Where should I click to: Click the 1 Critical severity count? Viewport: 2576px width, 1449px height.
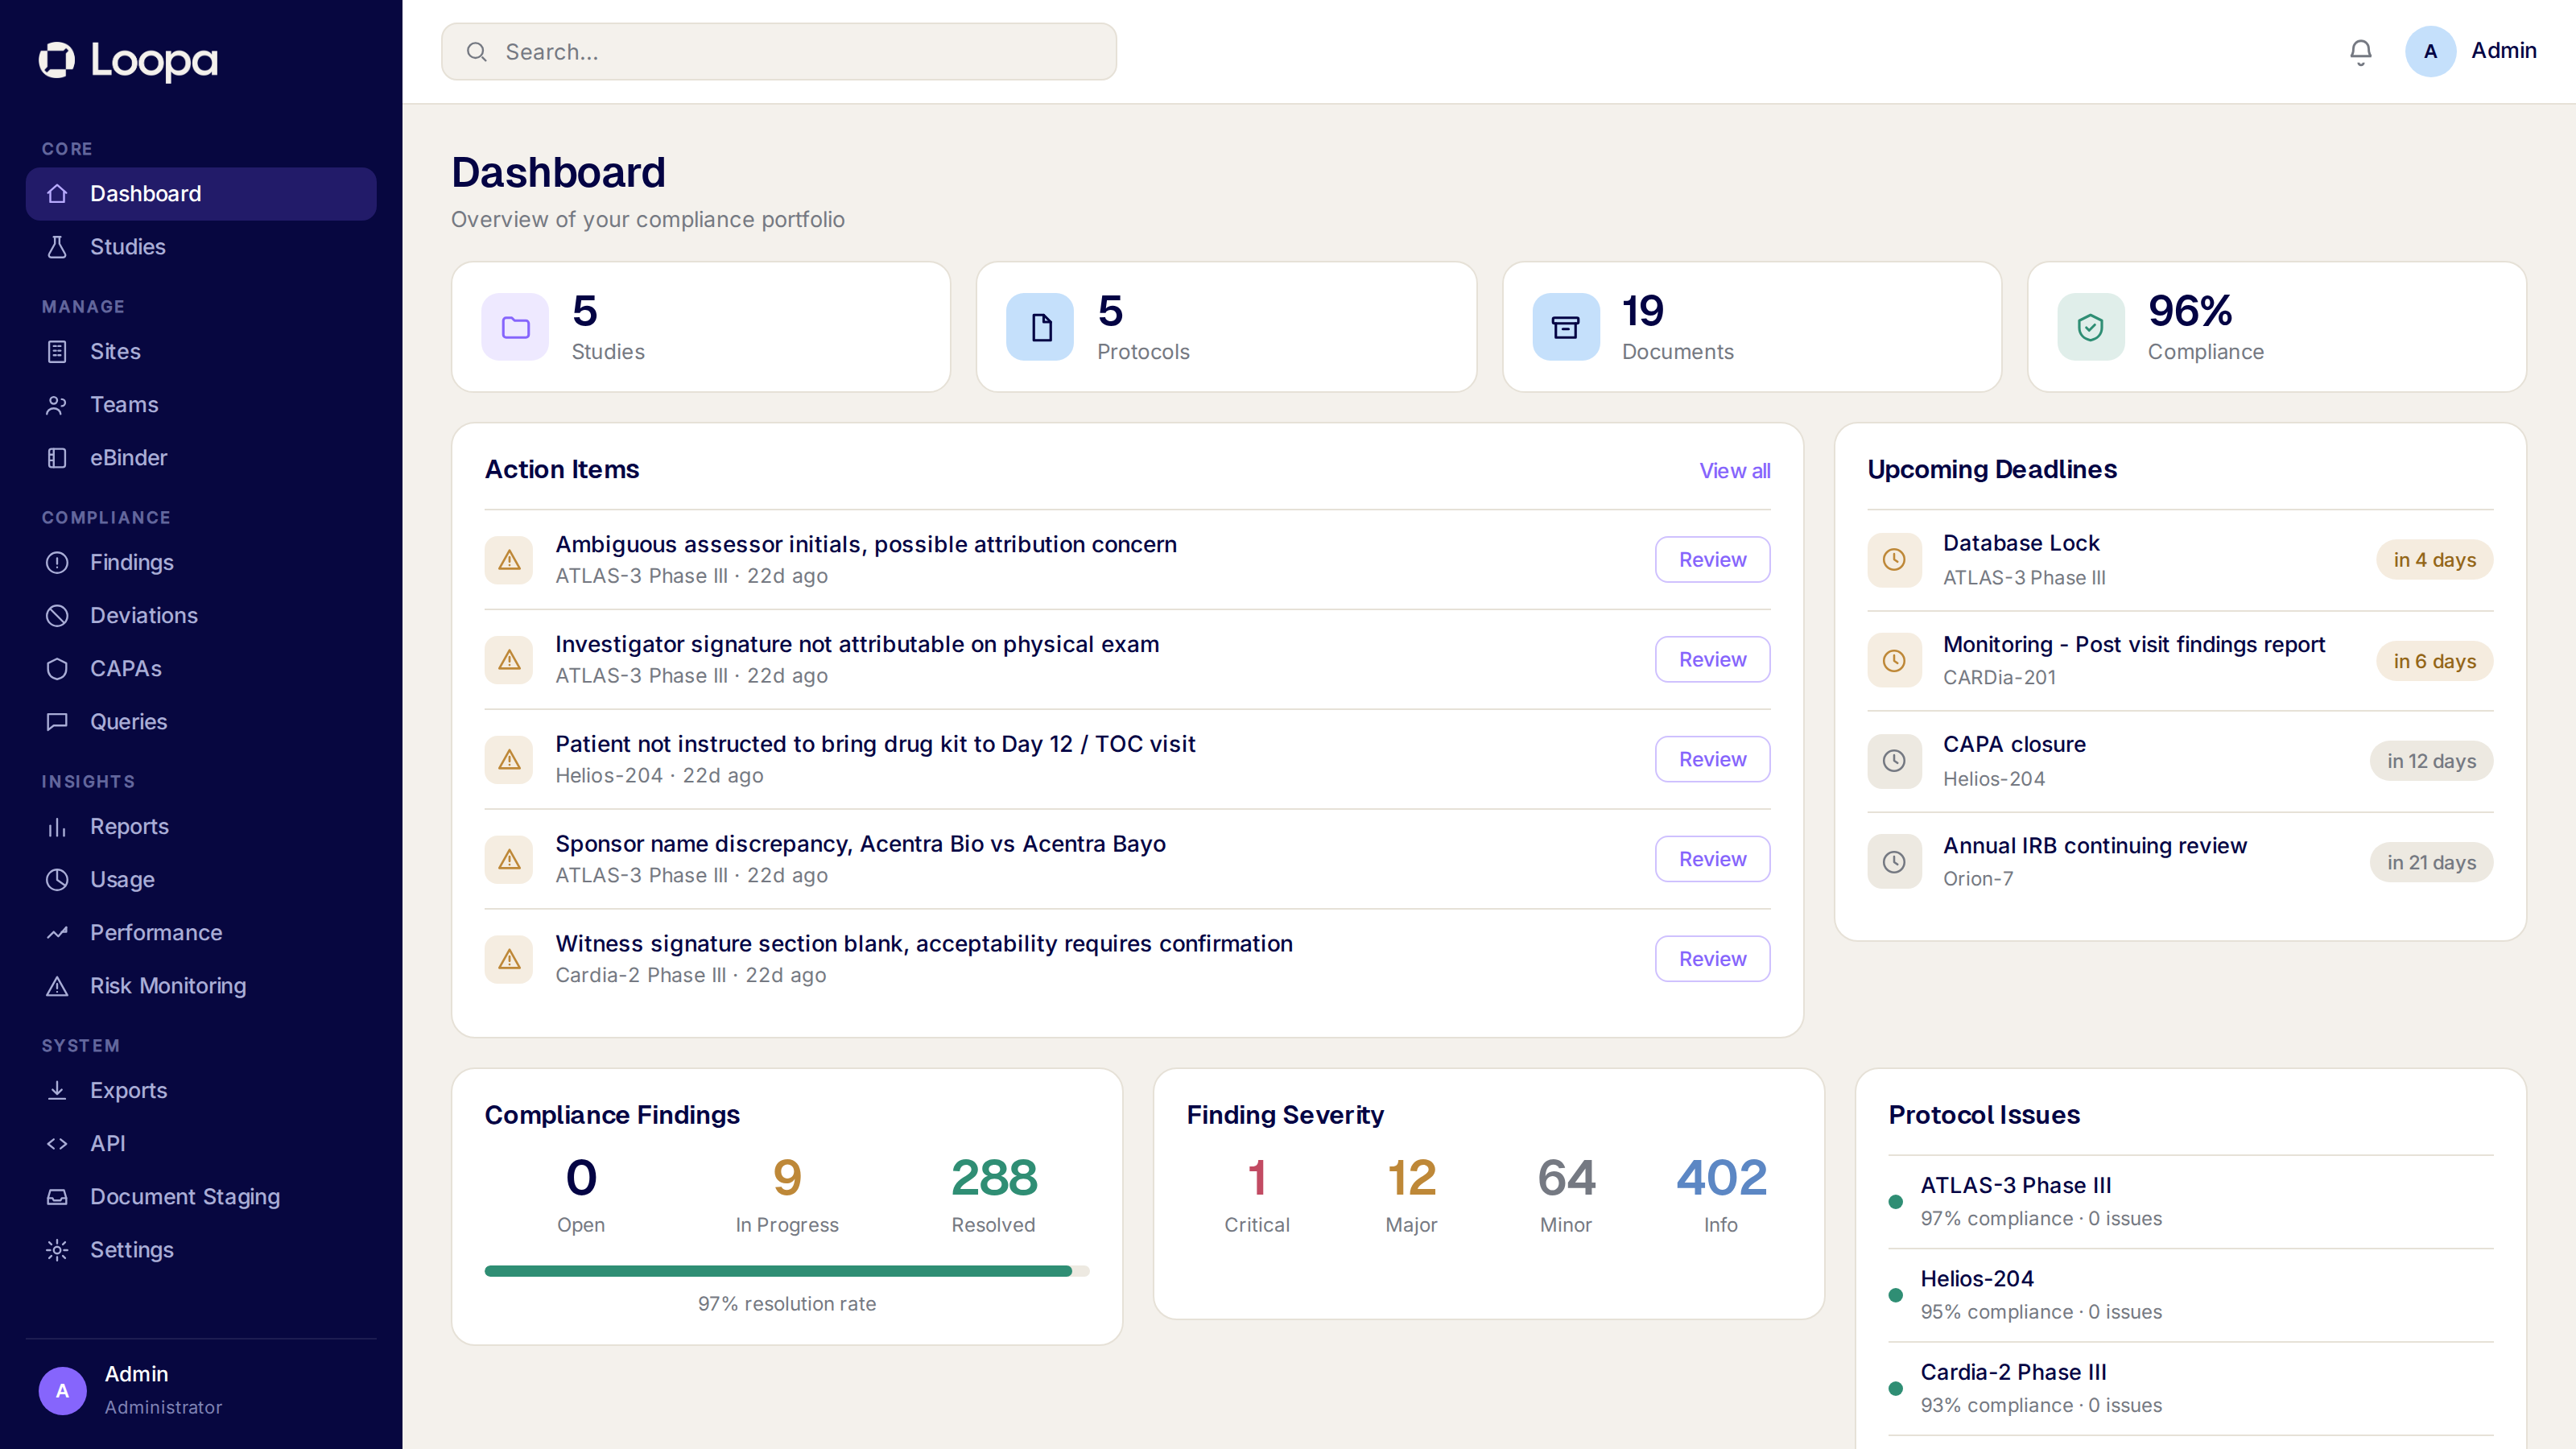[x=1257, y=1178]
